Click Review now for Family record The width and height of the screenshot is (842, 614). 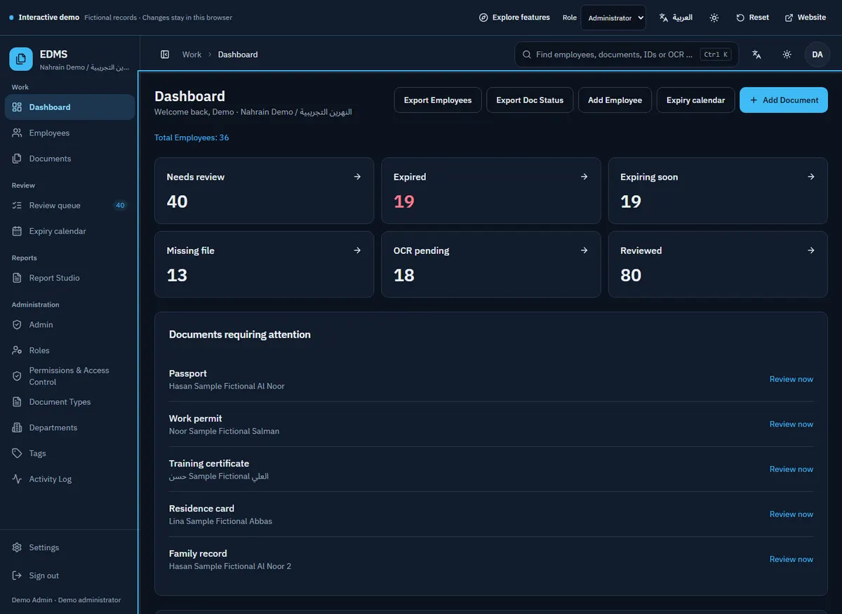click(x=791, y=559)
